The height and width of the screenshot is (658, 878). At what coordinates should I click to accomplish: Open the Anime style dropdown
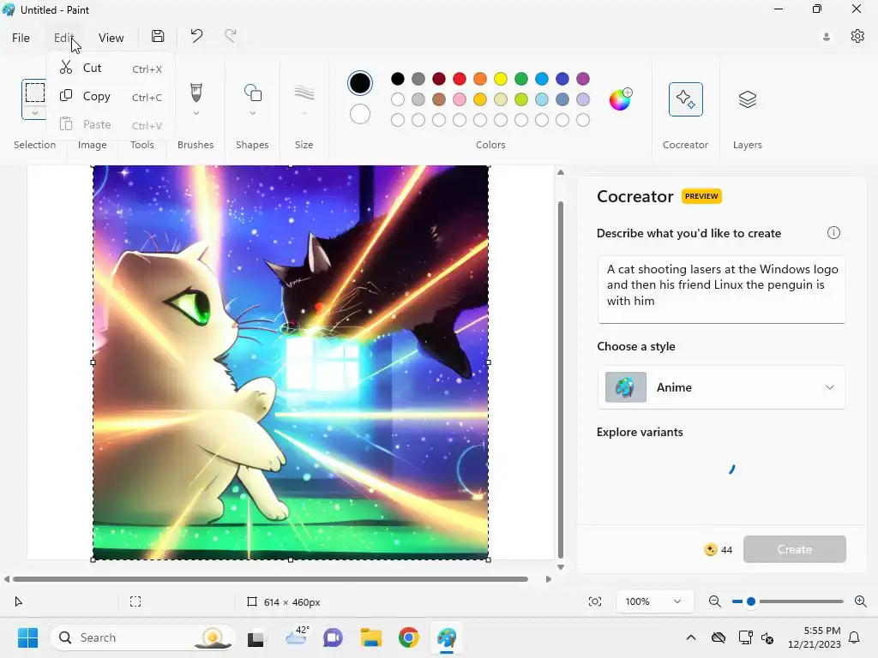click(721, 387)
